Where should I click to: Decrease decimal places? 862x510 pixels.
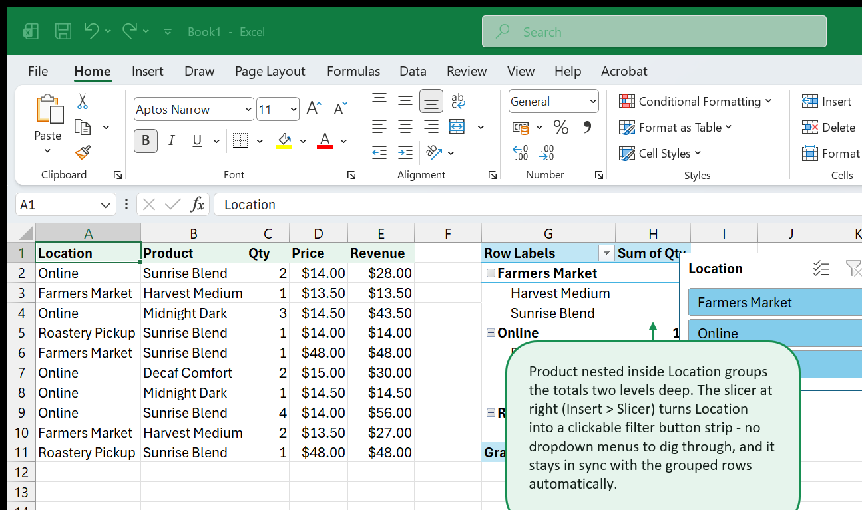(x=546, y=153)
